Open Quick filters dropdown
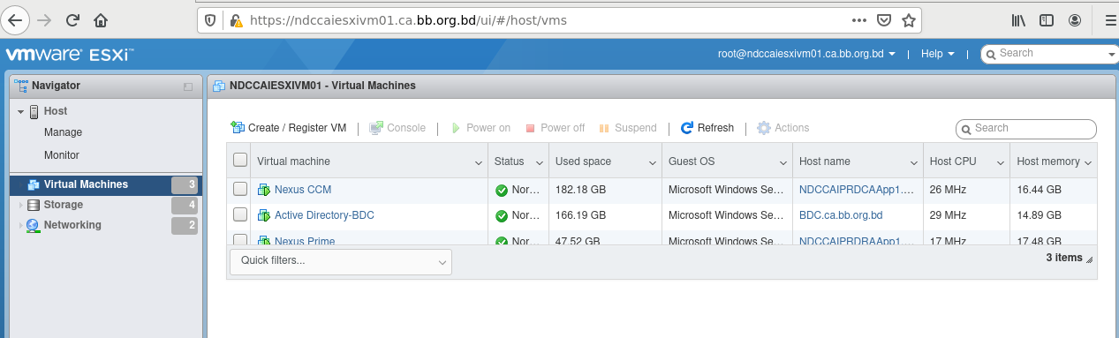 point(340,261)
